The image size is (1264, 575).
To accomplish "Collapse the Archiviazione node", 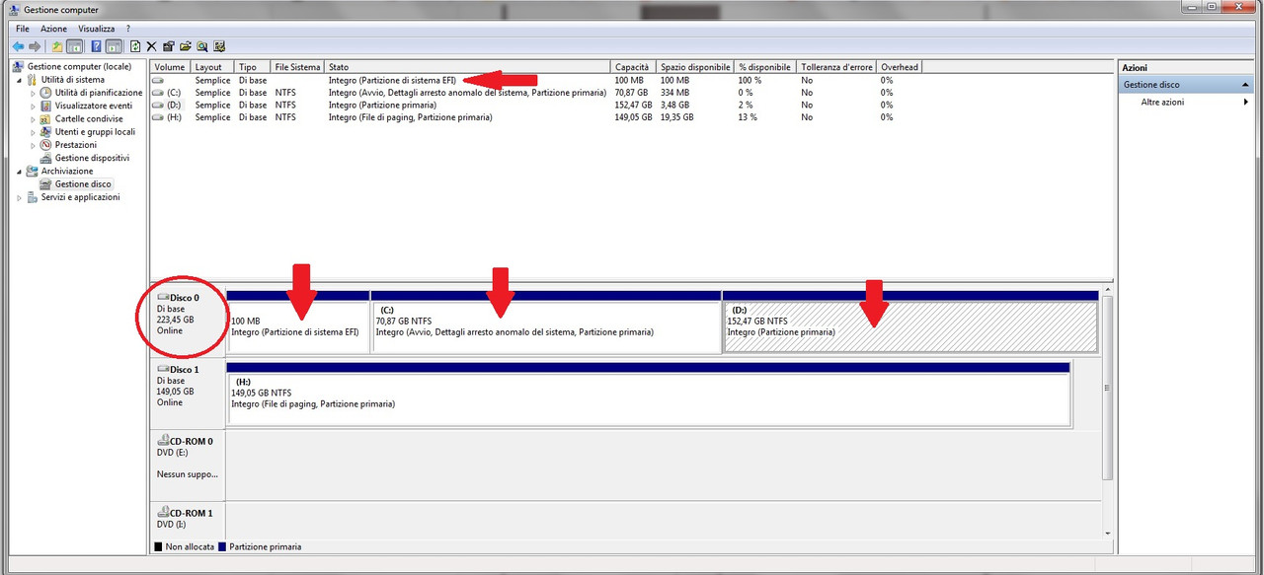I will (x=19, y=172).
